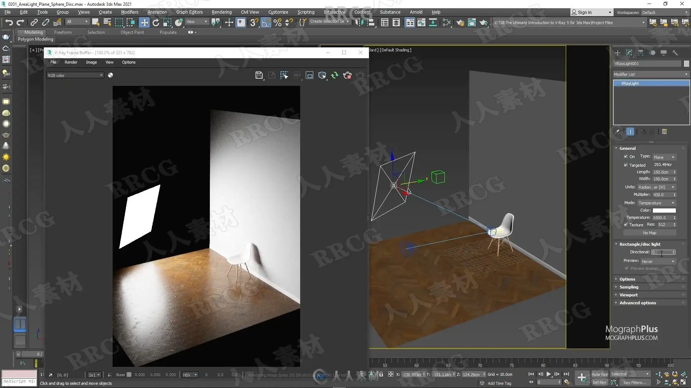Toggle the Targeted checkbox
Screen dimensions: 691x388
pos(626,165)
